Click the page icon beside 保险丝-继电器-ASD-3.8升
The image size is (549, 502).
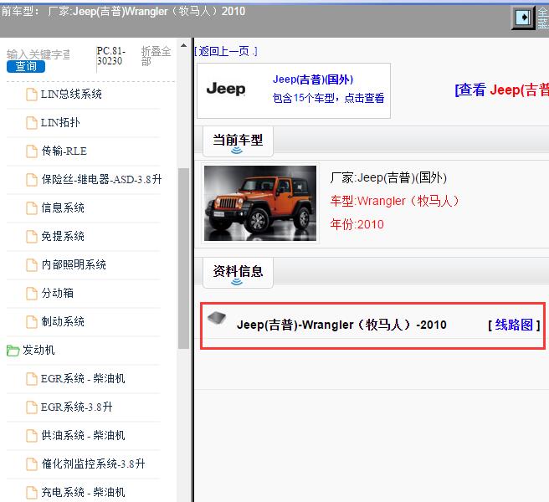(x=32, y=179)
